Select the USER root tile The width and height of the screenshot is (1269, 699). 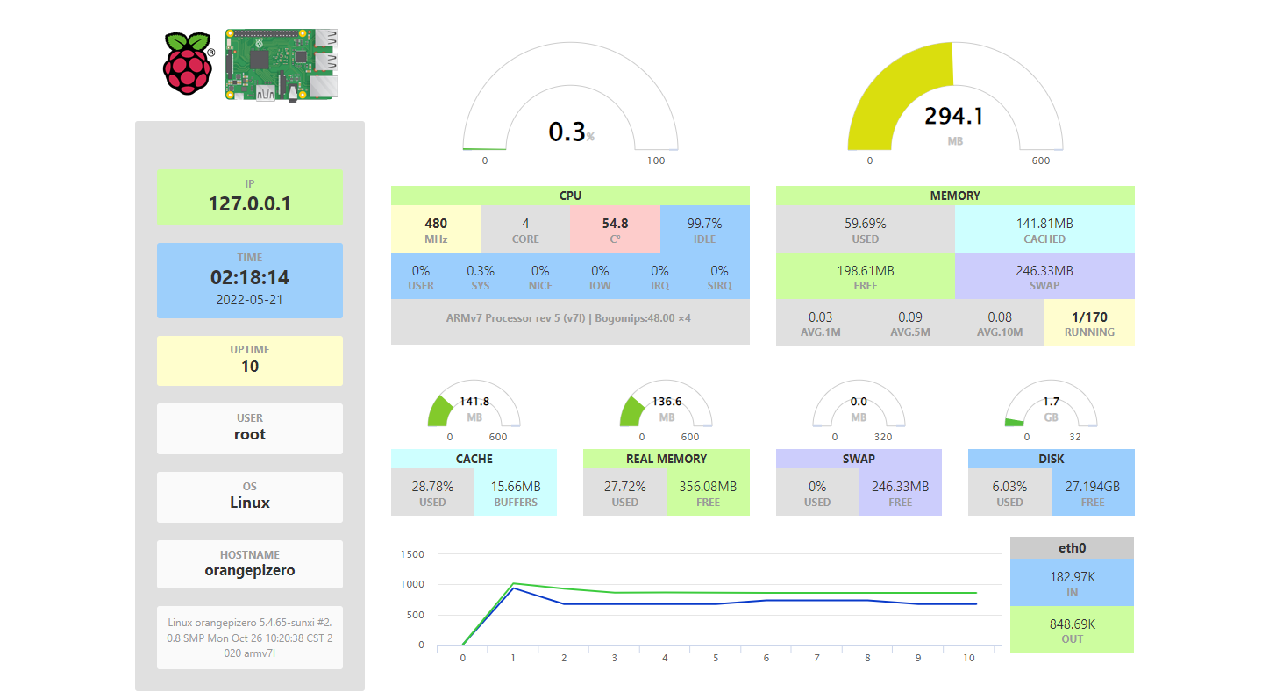click(249, 428)
